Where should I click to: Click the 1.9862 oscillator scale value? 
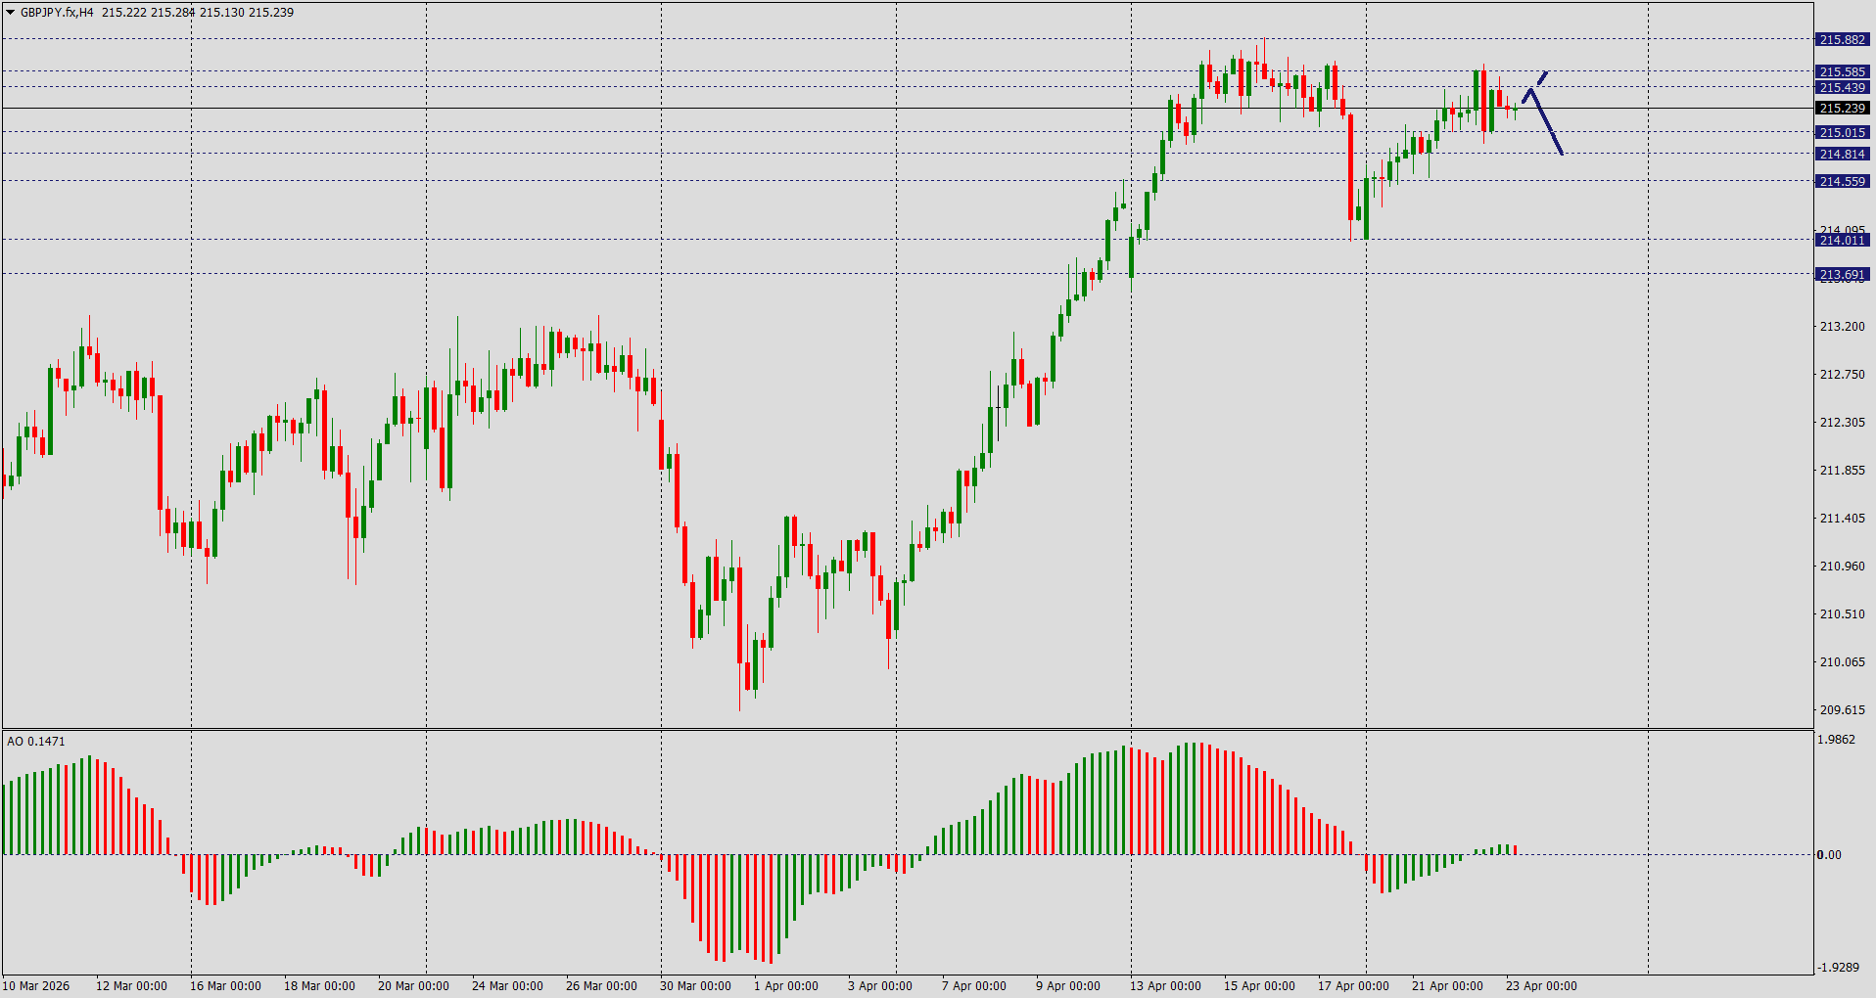coord(1837,740)
